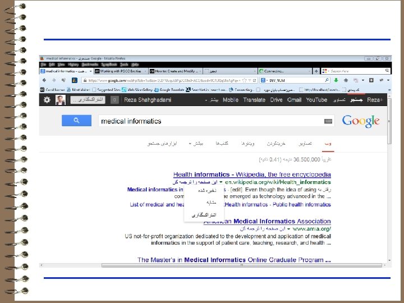Click the magnifier in top-right search field

pos(387,71)
